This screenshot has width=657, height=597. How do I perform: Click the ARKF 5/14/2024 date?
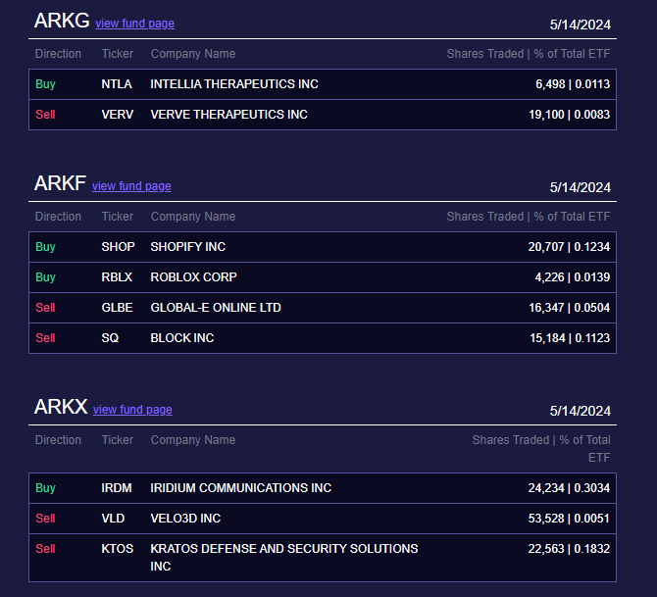pos(580,187)
